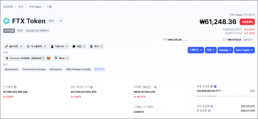
Task: Copy the Ethereum contract address
Action: pos(44,58)
